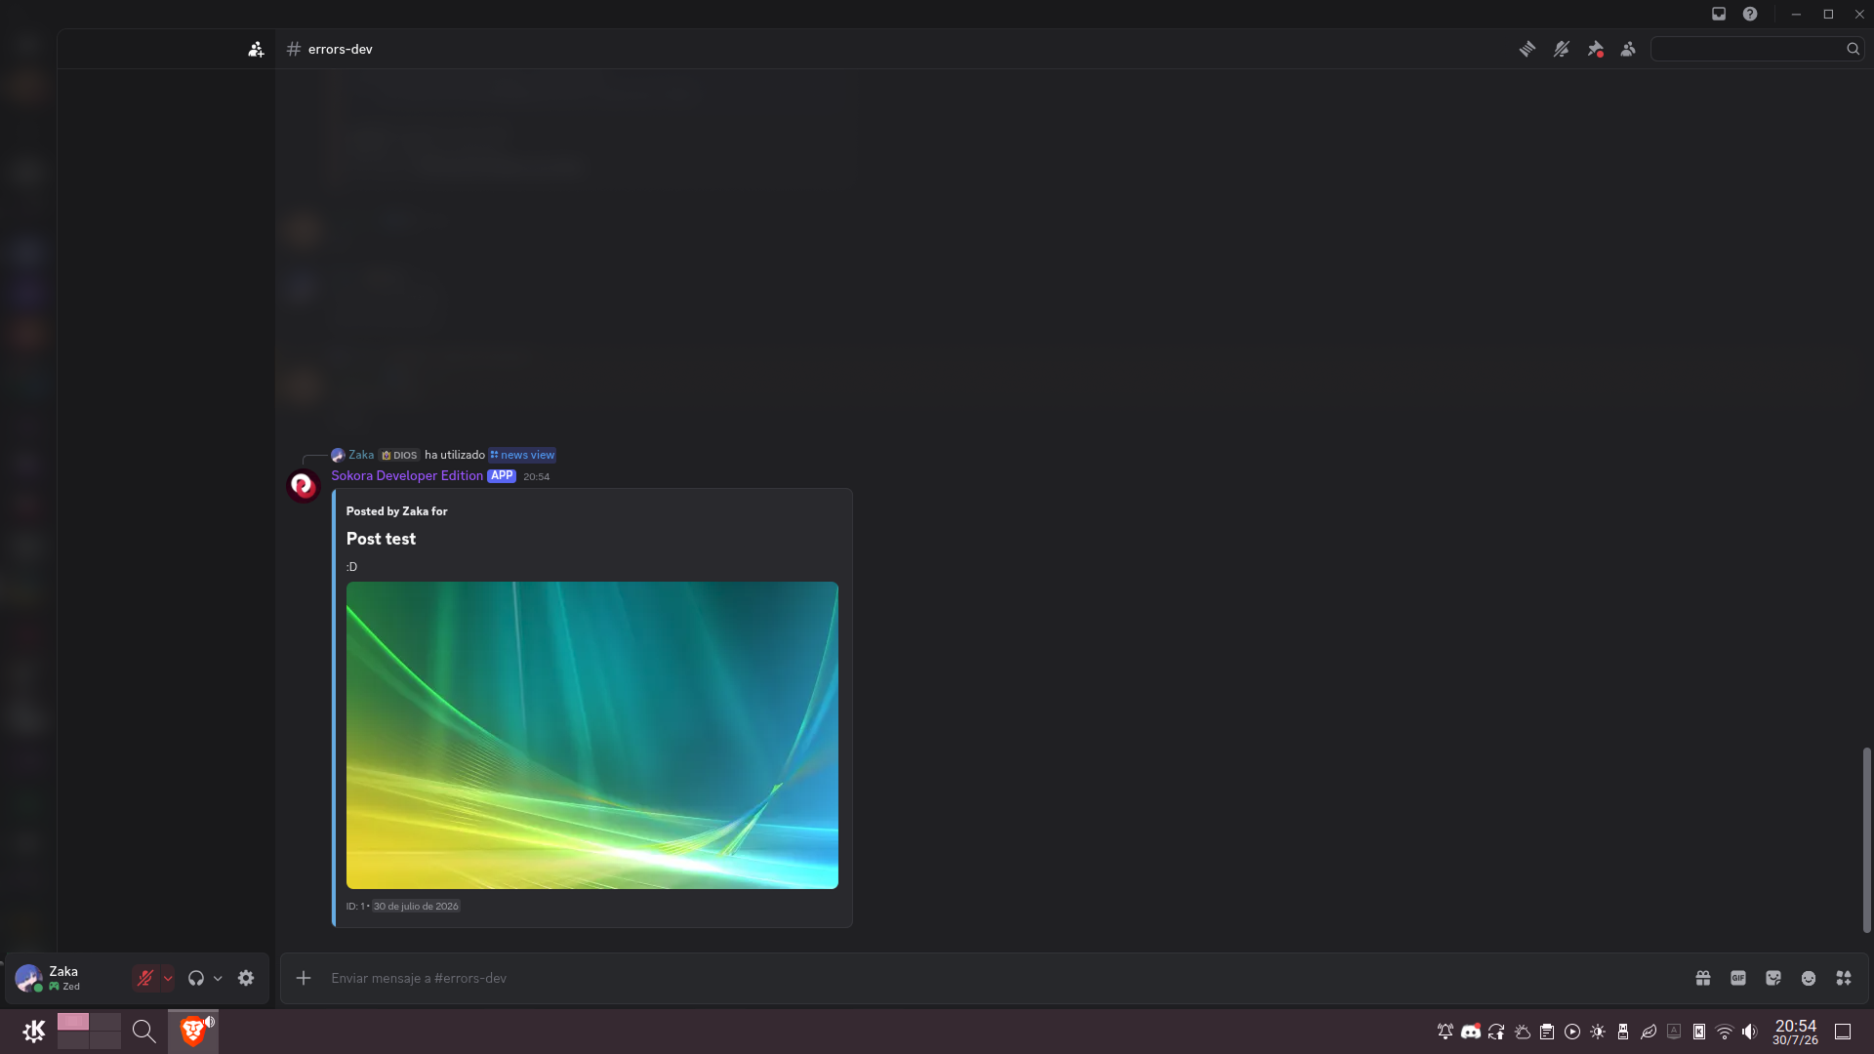Open the system updates tray icon
Image resolution: width=1874 pixels, height=1054 pixels.
click(1496, 1032)
